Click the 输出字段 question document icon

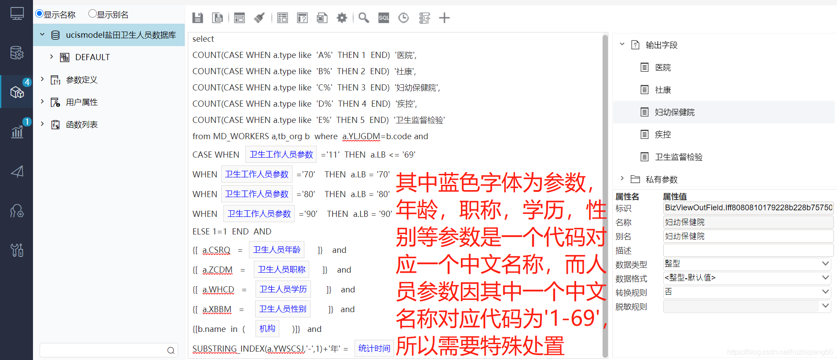(x=635, y=45)
